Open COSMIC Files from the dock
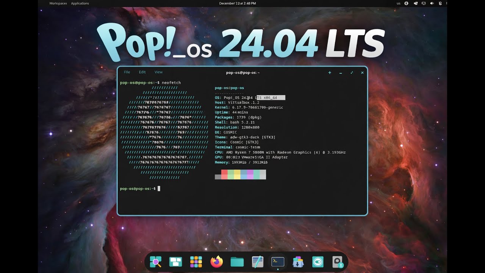The image size is (485, 273). point(237,262)
